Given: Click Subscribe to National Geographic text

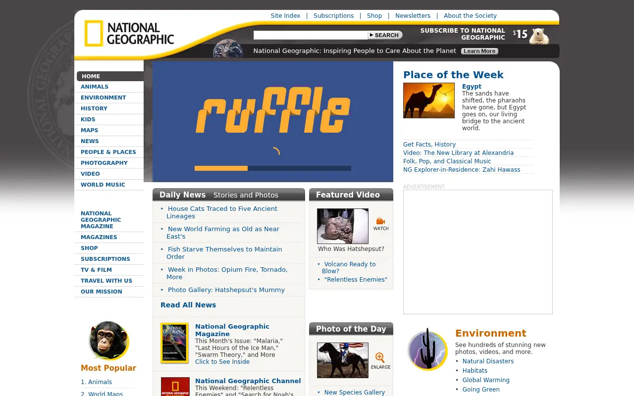Looking at the screenshot, I should [463, 34].
